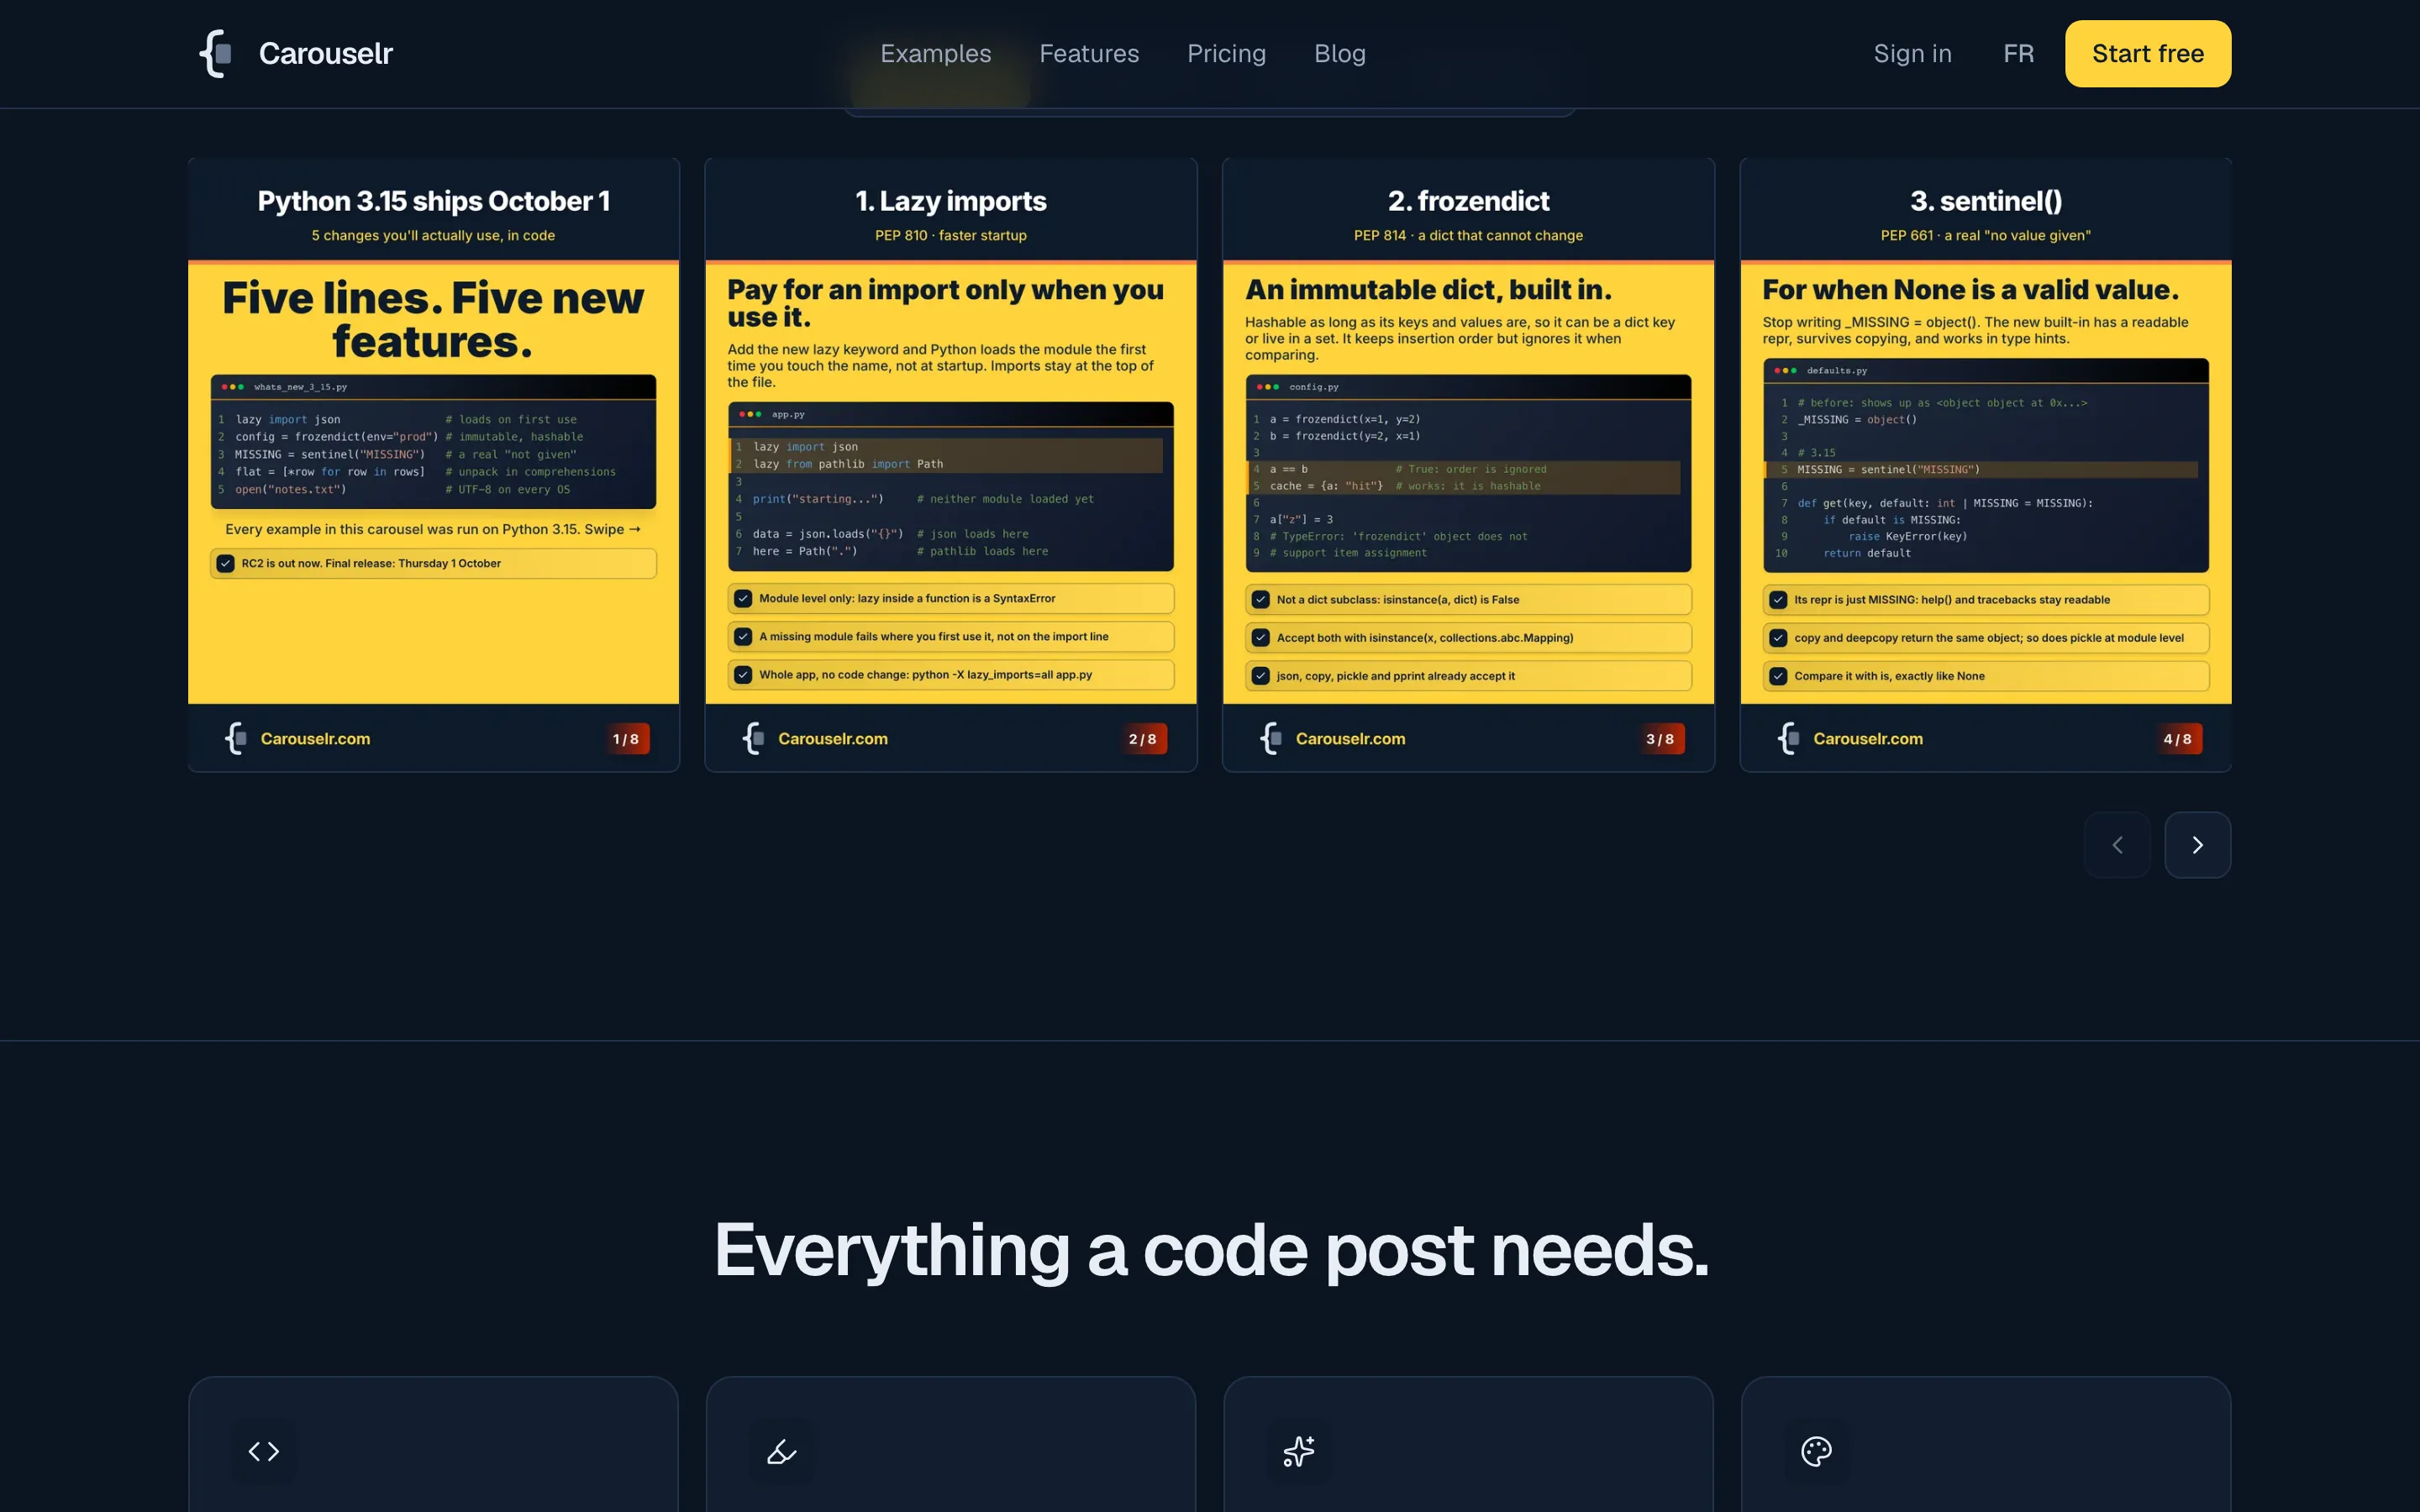This screenshot has height=1512, width=2420.
Task: Switch language to FR
Action: coord(2018,53)
